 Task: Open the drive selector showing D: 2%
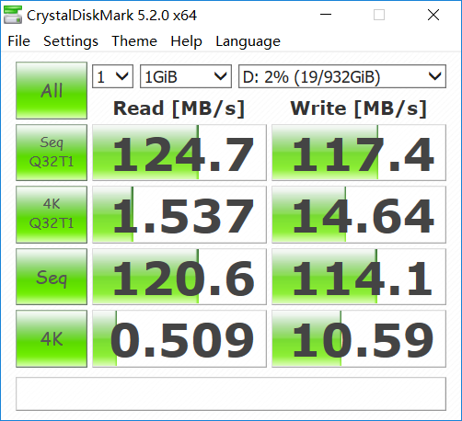coord(342,76)
